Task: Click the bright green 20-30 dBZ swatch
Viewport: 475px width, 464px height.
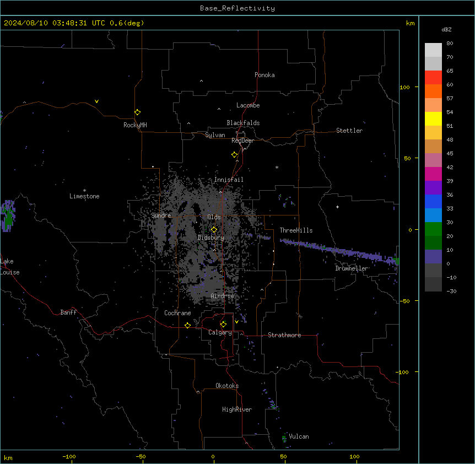Action: tap(433, 229)
